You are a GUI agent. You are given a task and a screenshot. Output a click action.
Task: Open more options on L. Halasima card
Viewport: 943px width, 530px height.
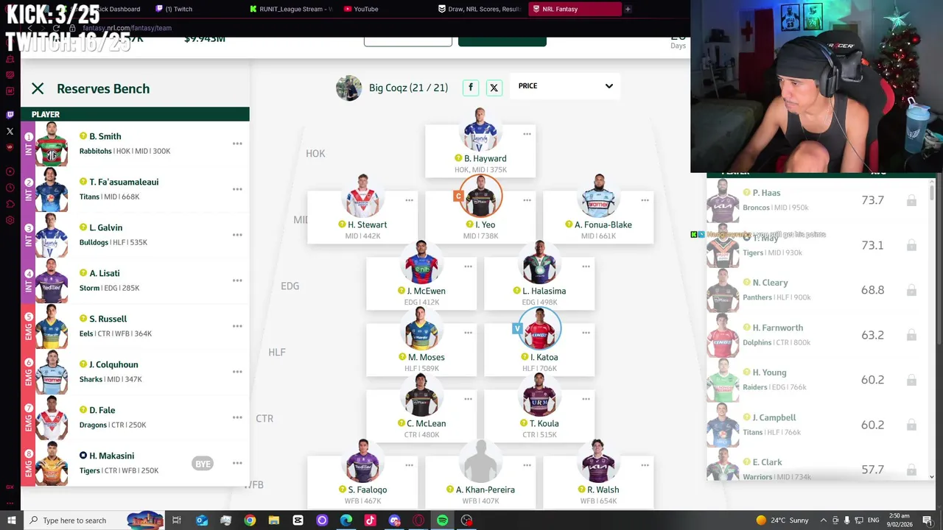click(x=586, y=266)
